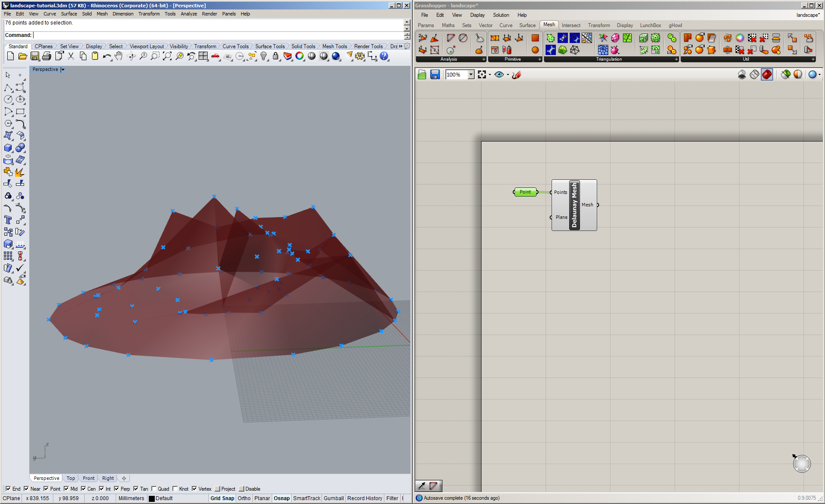This screenshot has width=825, height=504.
Task: Click the Save file icon in Rhino toolbar
Action: click(35, 56)
